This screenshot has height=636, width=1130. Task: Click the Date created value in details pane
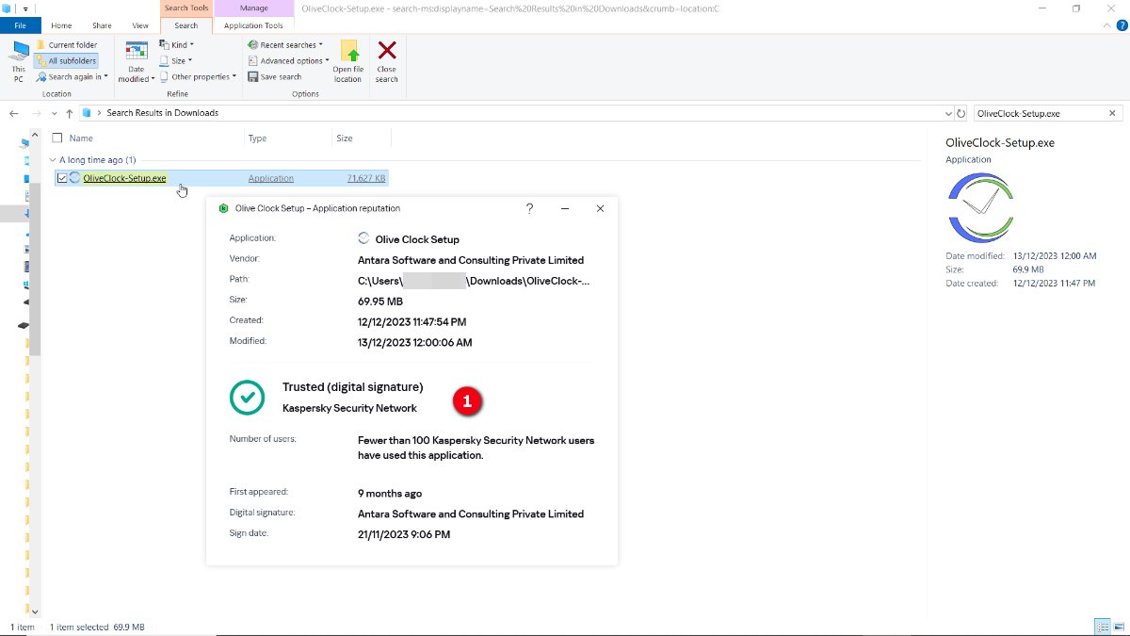tap(1055, 283)
